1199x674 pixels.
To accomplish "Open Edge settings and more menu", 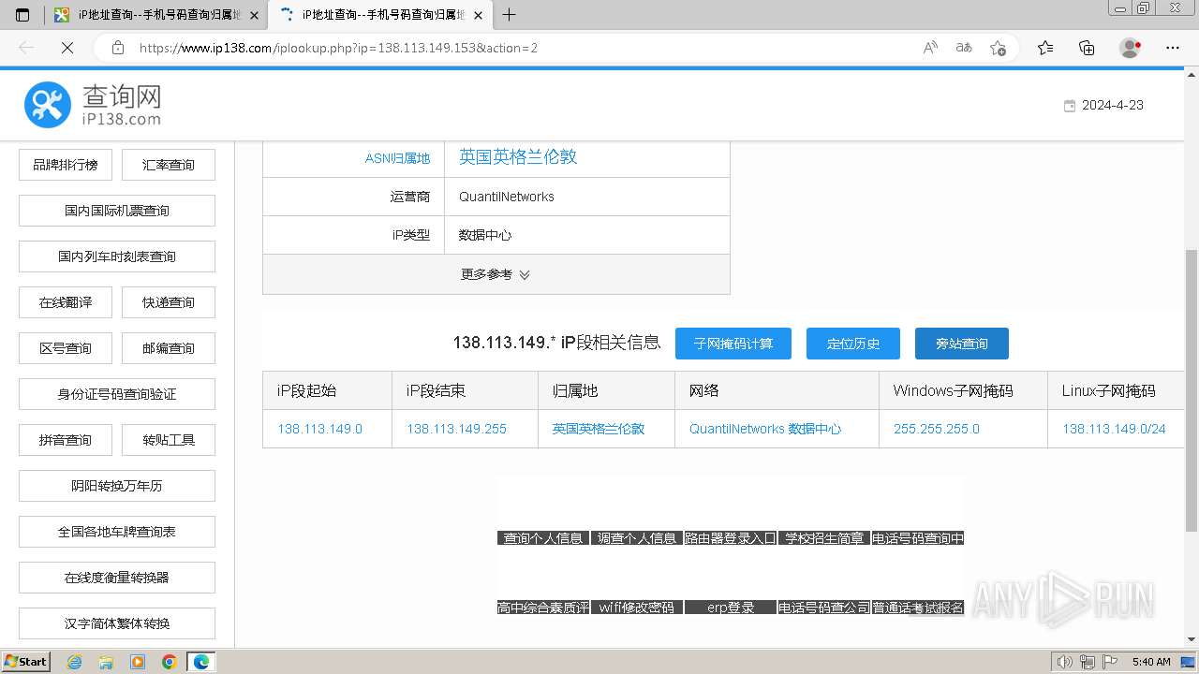I will click(1173, 48).
